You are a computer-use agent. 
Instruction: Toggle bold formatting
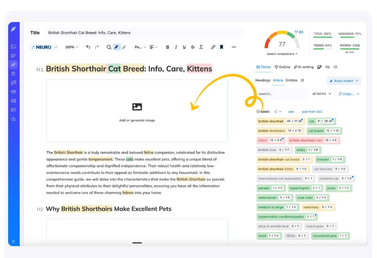[x=167, y=47]
